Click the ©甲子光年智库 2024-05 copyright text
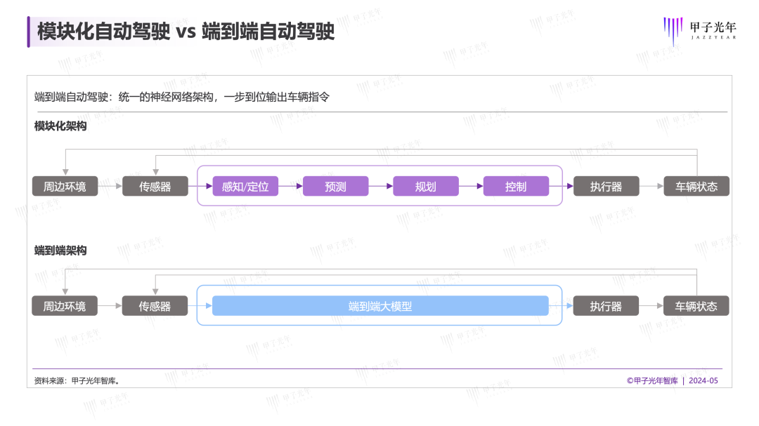 (x=673, y=381)
